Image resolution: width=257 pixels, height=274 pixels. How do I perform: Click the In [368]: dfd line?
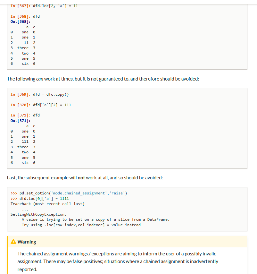(x=25, y=16)
